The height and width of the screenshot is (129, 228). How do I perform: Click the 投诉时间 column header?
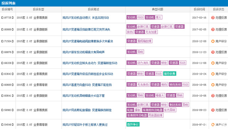[199, 10]
